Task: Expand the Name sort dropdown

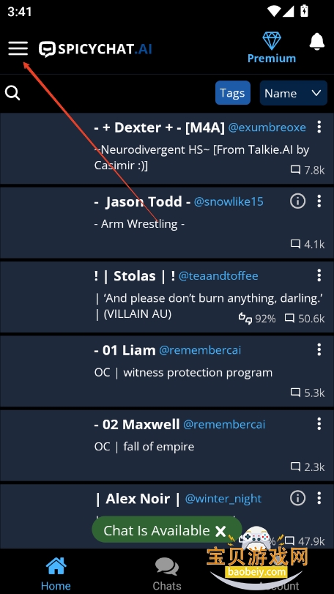Action: coord(294,93)
